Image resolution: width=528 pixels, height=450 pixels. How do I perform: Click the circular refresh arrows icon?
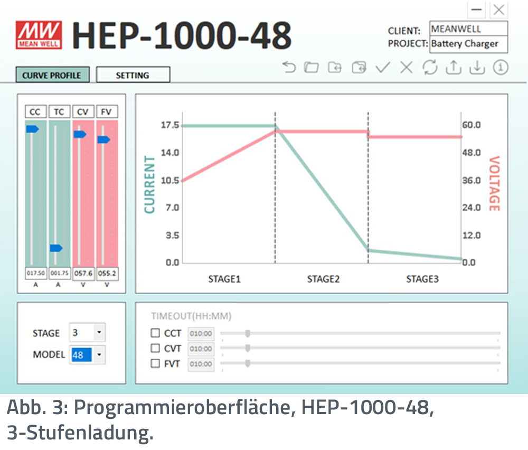pyautogui.click(x=430, y=68)
